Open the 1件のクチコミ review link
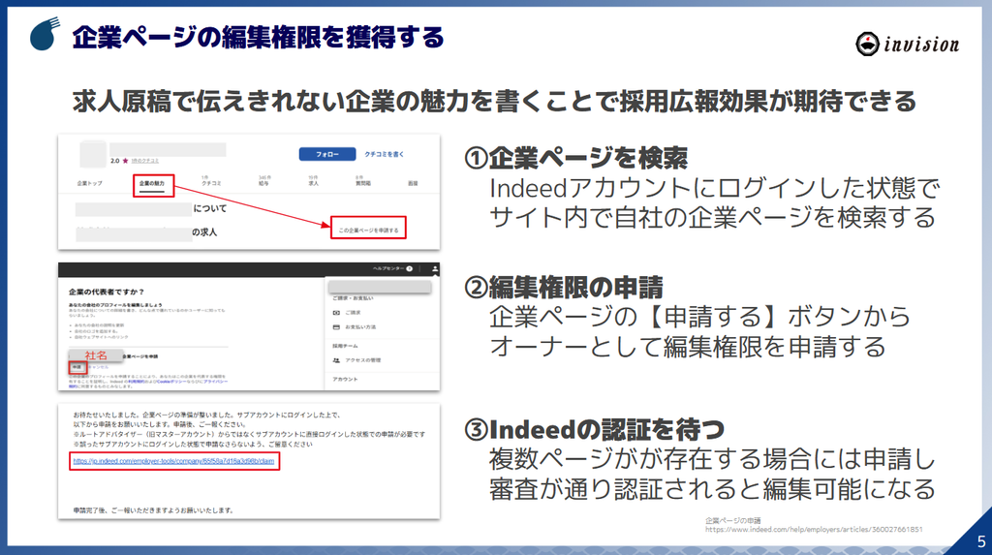Viewport: 992px width, 555px height. [x=145, y=161]
